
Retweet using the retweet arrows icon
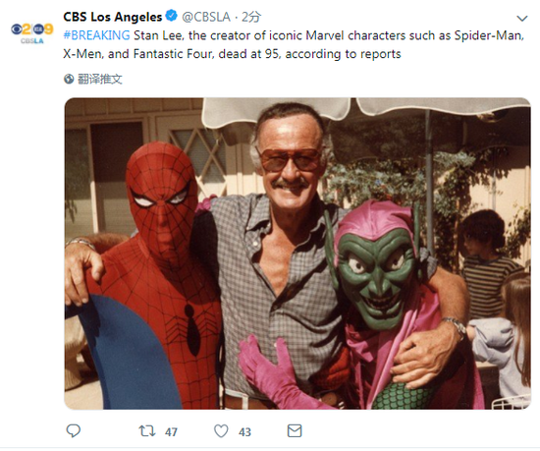point(147,431)
